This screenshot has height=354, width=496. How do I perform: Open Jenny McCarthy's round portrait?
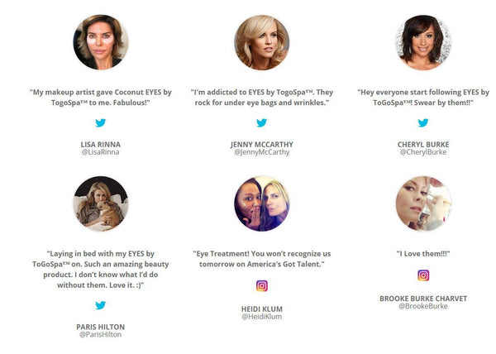262,42
